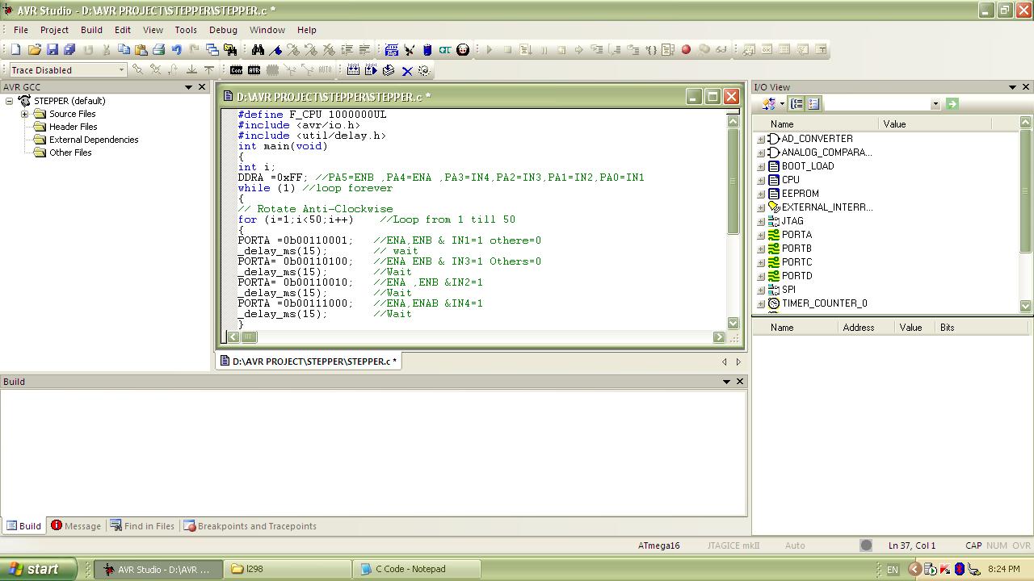The image size is (1034, 581).
Task: Click the toggle breakpoint red circle icon
Action: [686, 49]
